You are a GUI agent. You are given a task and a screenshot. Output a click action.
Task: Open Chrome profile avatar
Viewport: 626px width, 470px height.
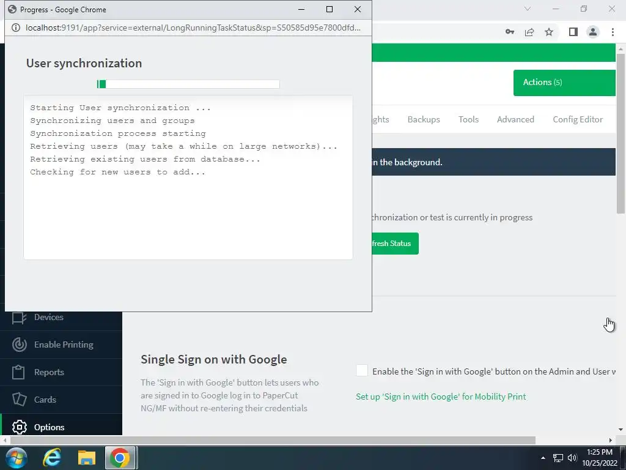pyautogui.click(x=593, y=32)
